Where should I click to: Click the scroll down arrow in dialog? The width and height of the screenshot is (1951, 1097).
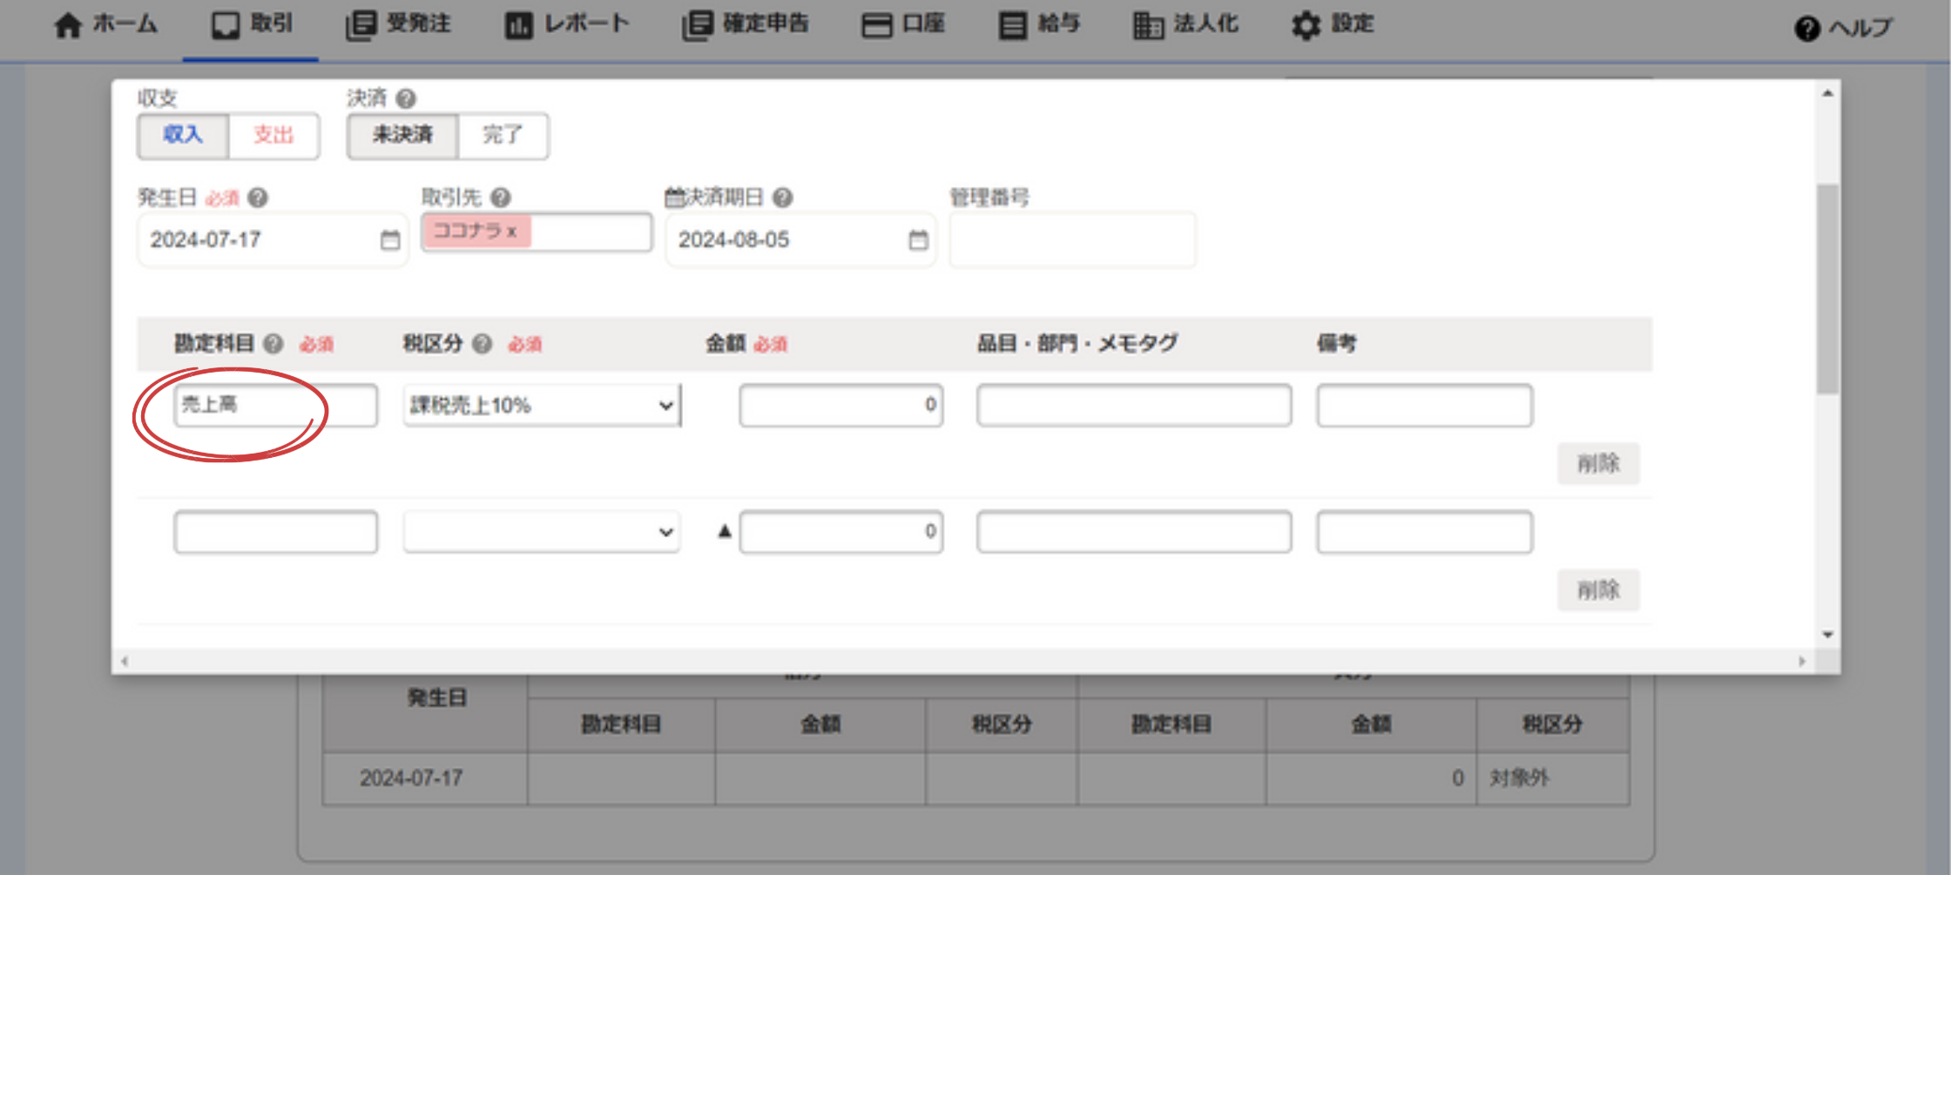click(x=1827, y=635)
